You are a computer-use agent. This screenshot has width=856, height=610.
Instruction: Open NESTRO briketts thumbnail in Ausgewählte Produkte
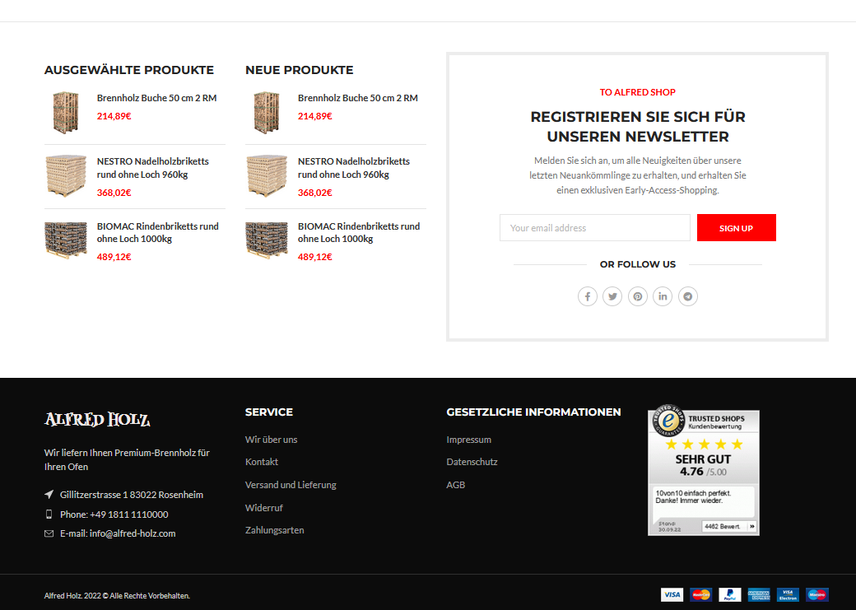(66, 176)
